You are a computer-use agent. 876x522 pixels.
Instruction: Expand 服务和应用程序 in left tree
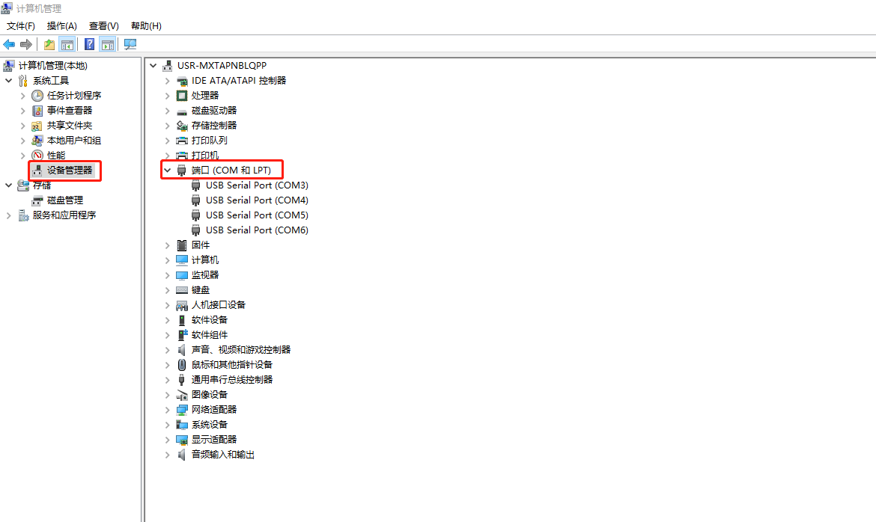9,215
